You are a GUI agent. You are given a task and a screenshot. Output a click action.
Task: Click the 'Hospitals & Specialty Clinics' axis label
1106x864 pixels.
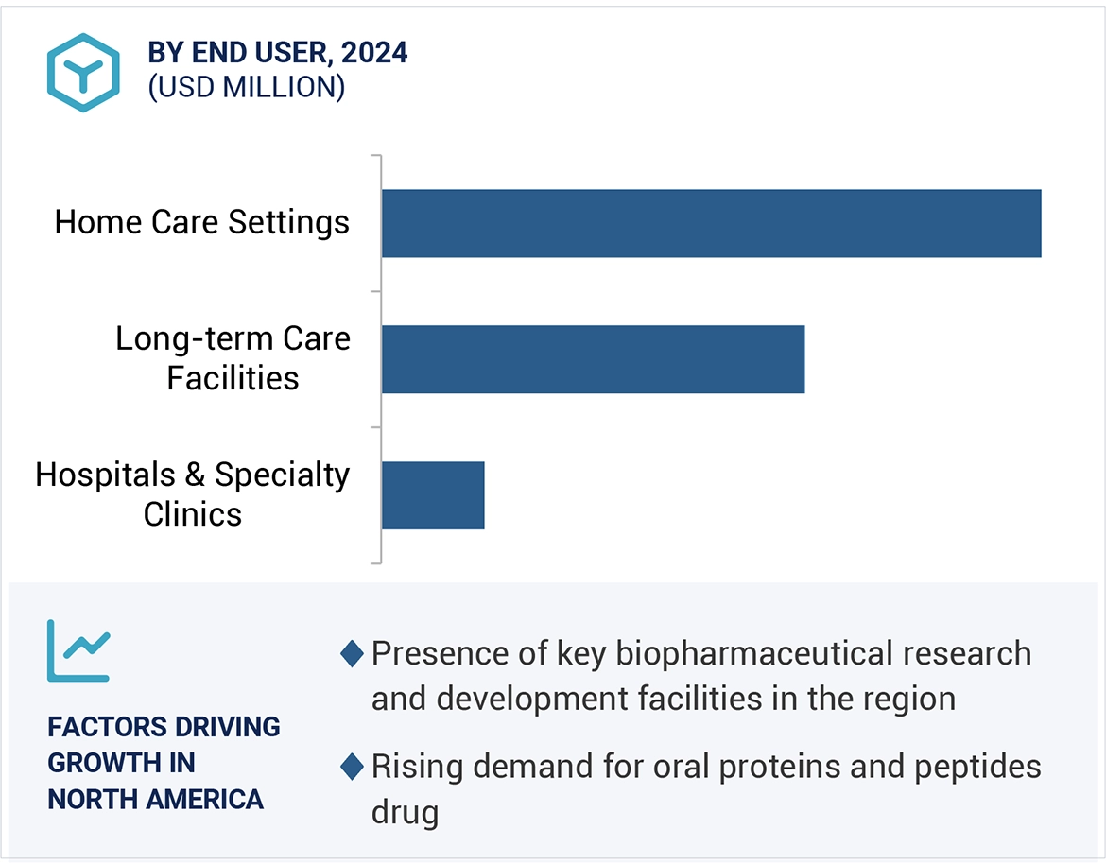[x=193, y=494]
